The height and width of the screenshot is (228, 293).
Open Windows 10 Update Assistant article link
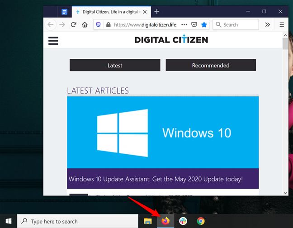point(156,179)
